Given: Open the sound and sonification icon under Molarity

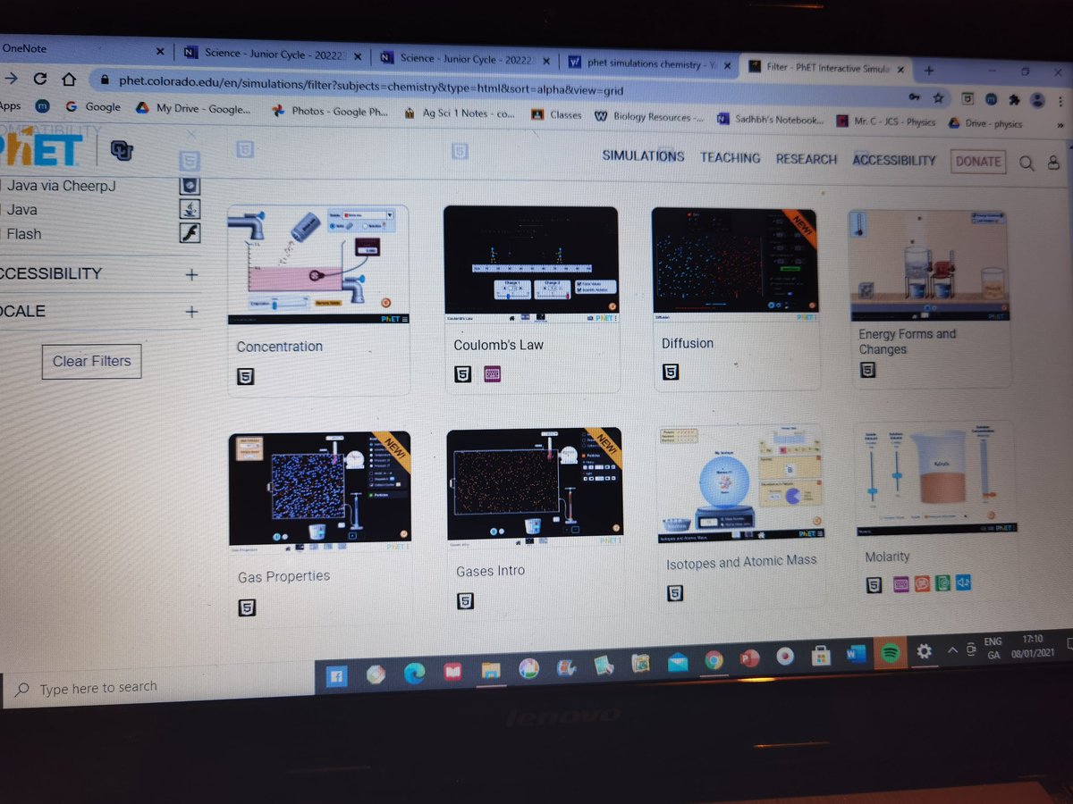Looking at the screenshot, I should (x=963, y=583).
